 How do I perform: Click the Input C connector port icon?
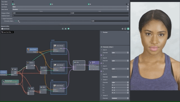(x=101, y=71)
